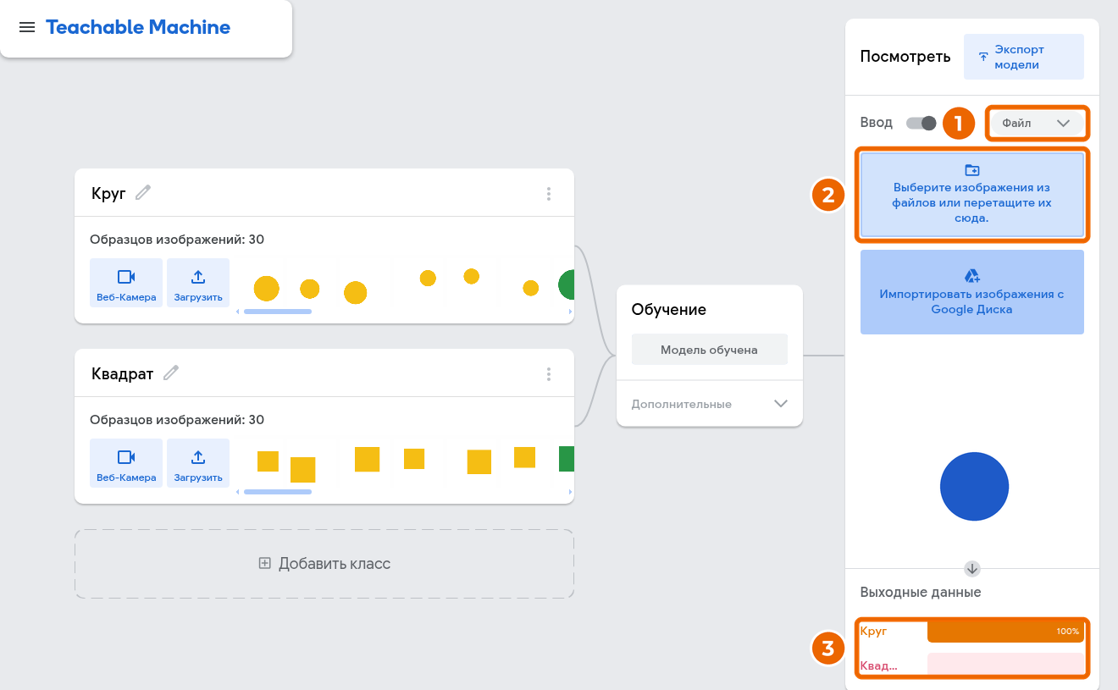This screenshot has width=1118, height=690.
Task: Add a new class with Добавить класс
Action: (324, 564)
